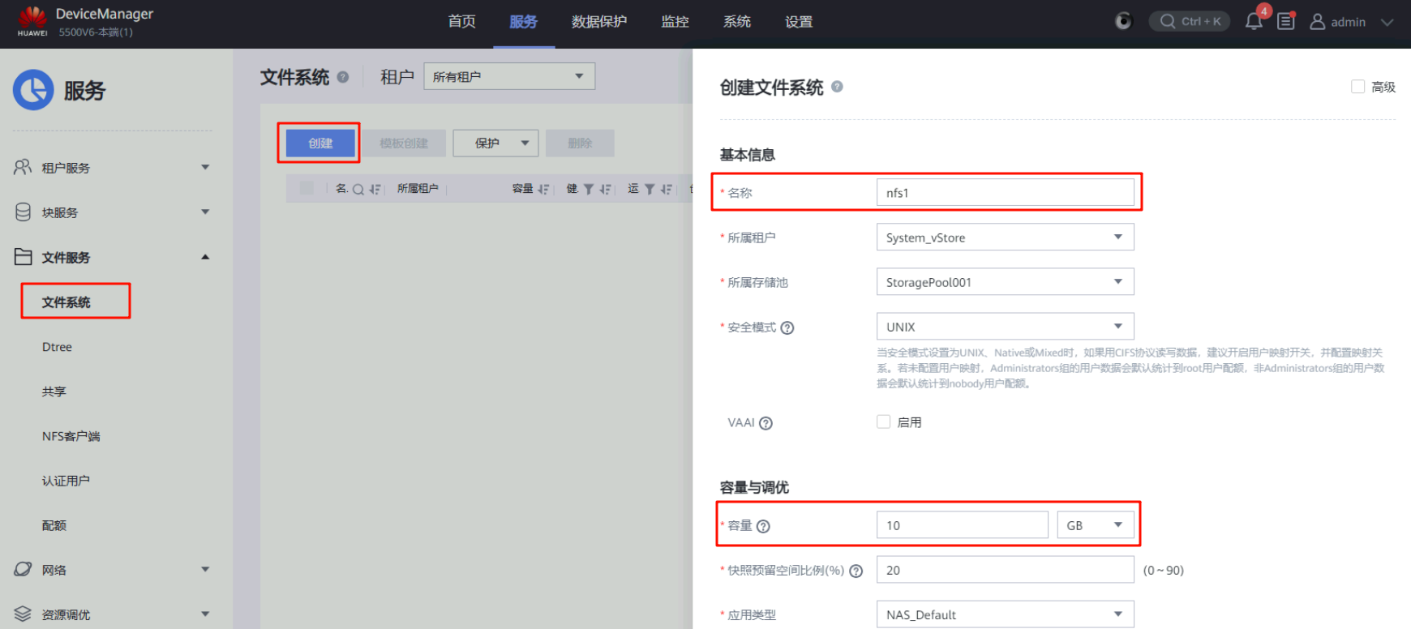This screenshot has width=1411, height=629.
Task: Click the notification bell icon
Action: pyautogui.click(x=1254, y=22)
